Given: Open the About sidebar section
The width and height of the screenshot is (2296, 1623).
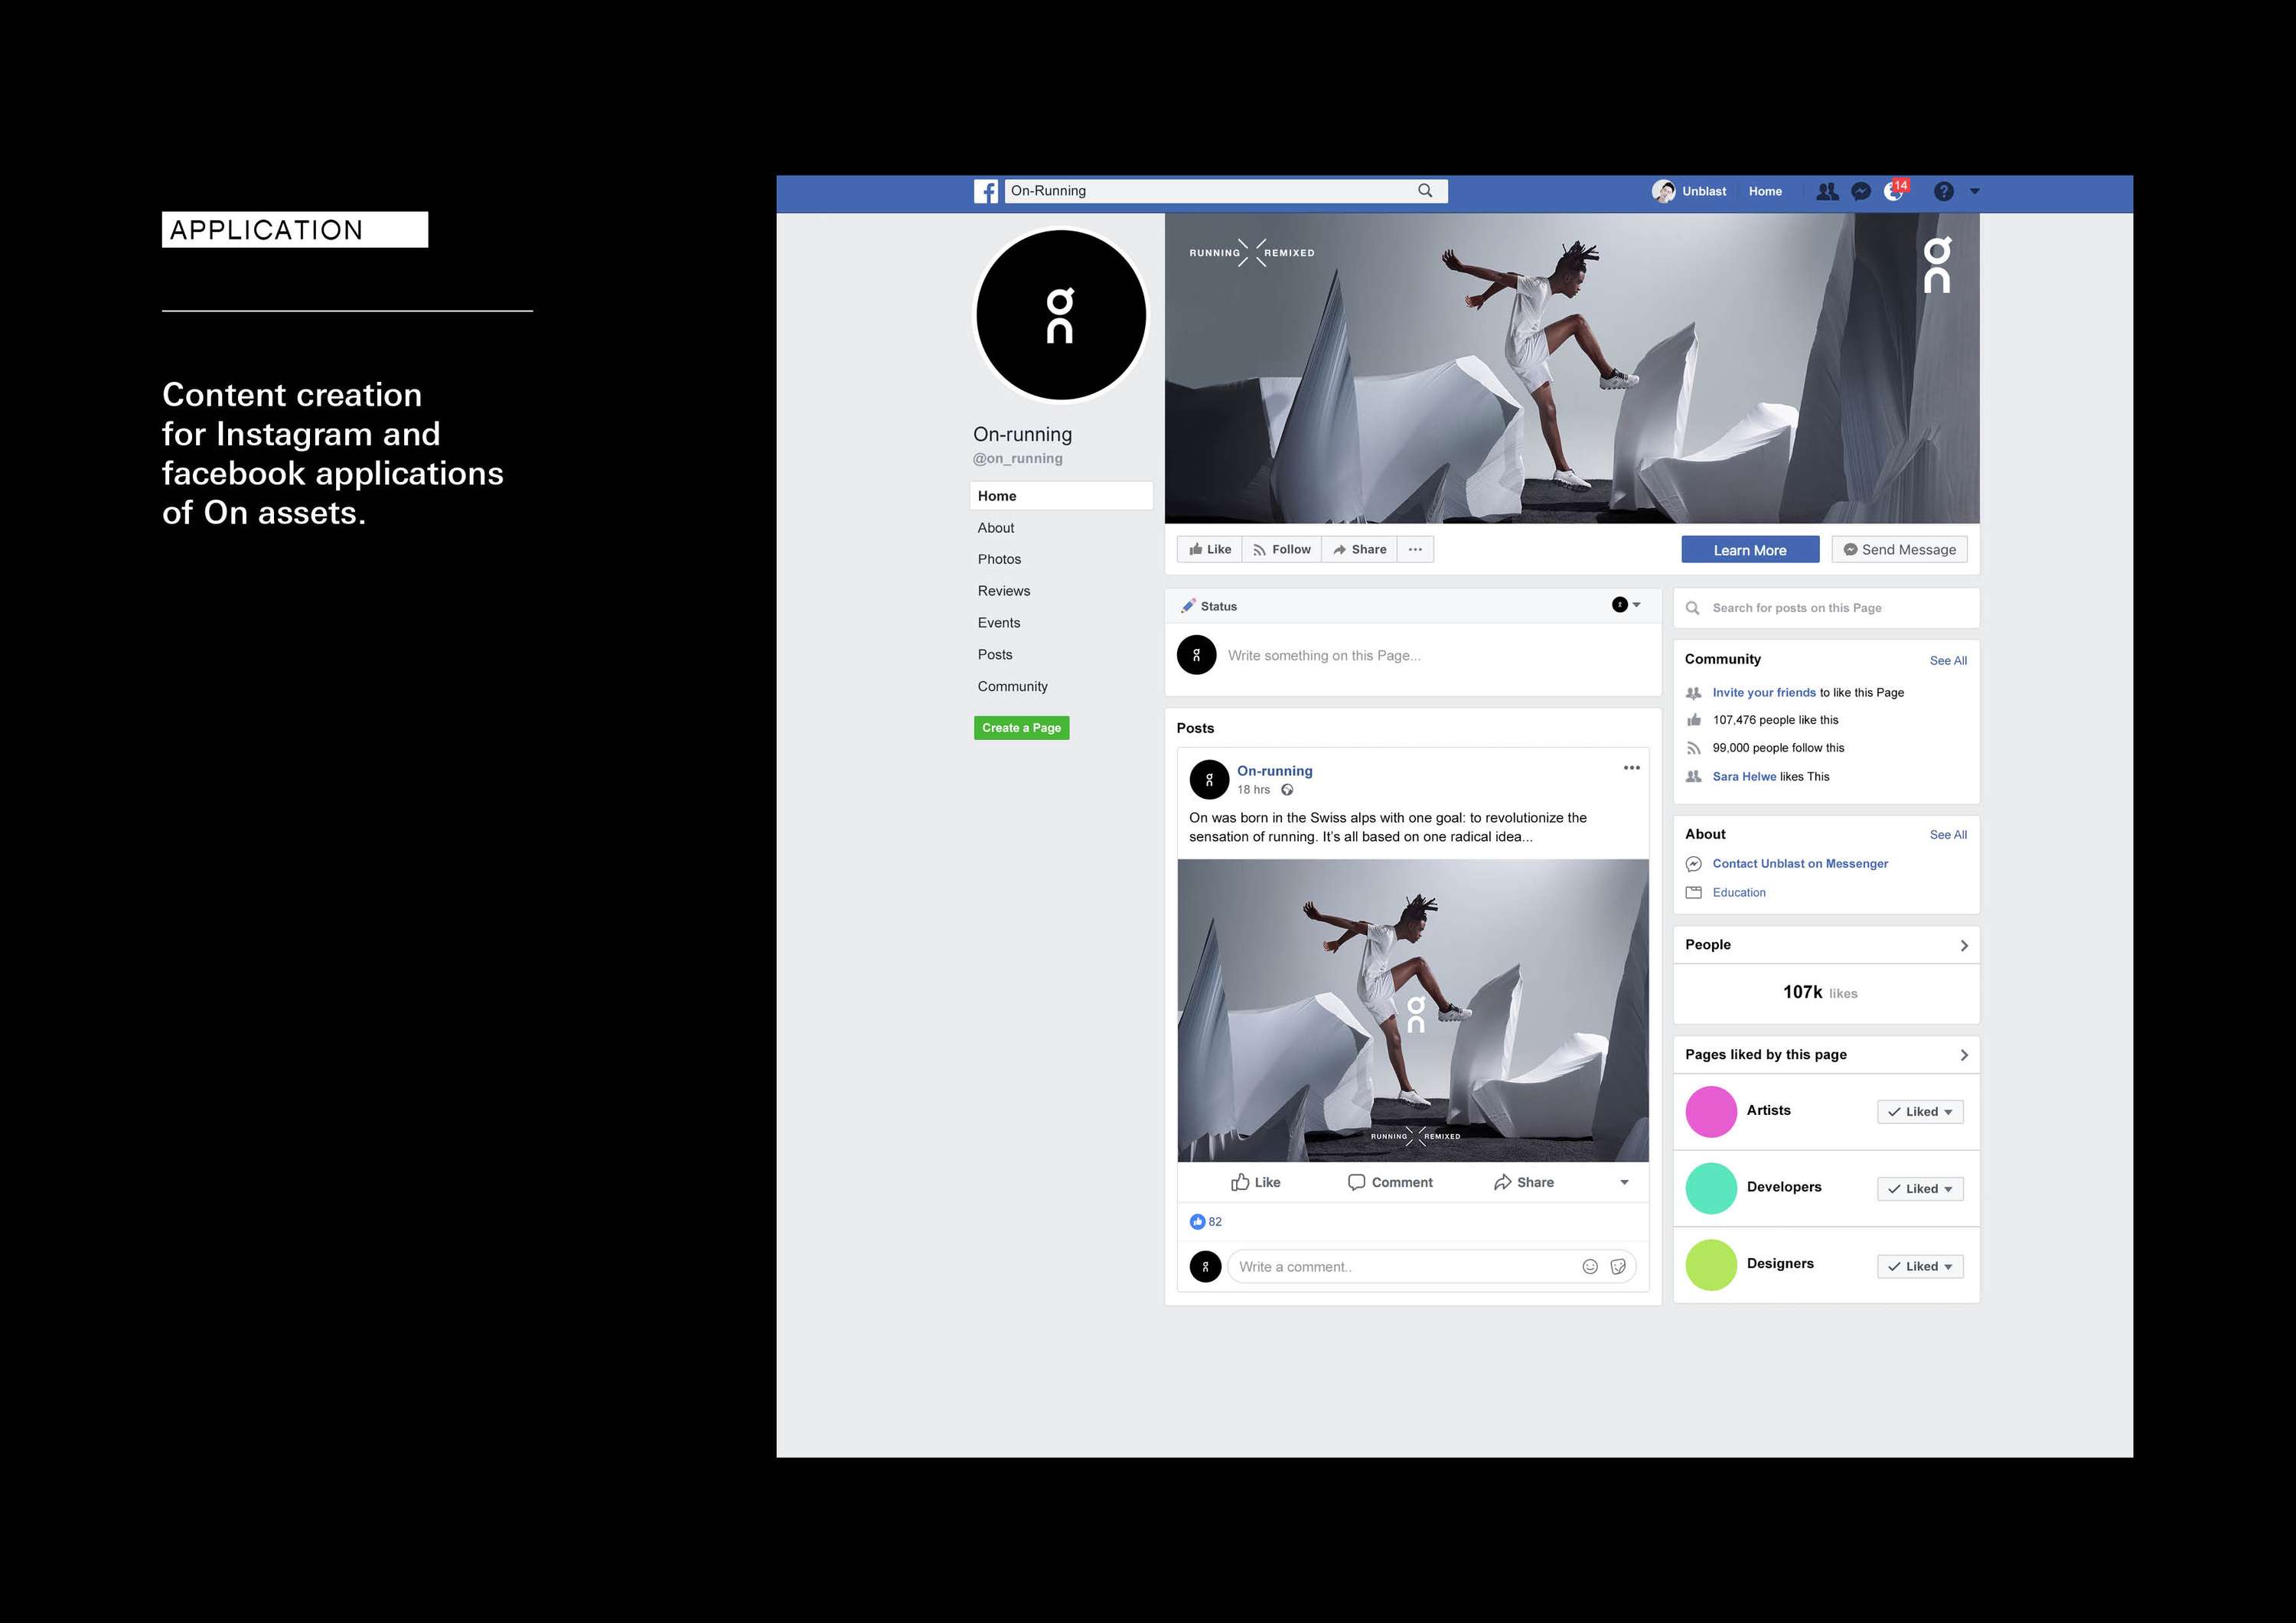Looking at the screenshot, I should pyautogui.click(x=996, y=528).
